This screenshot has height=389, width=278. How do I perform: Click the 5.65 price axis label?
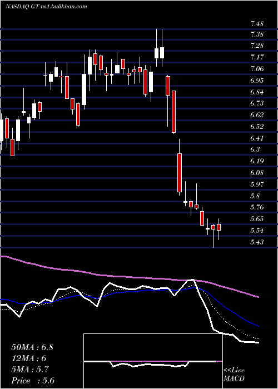257,219
